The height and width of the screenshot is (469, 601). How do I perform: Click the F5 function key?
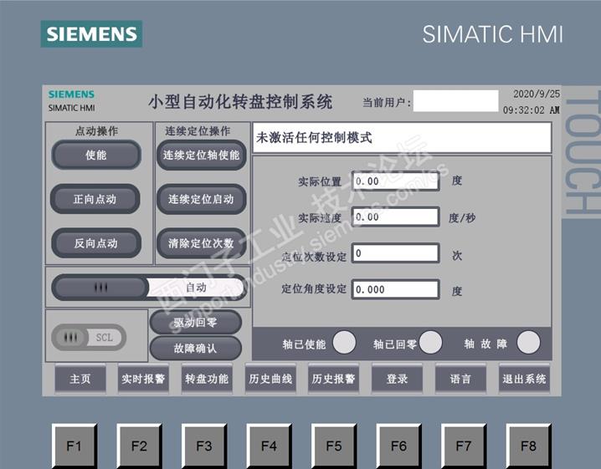pyautogui.click(x=334, y=446)
